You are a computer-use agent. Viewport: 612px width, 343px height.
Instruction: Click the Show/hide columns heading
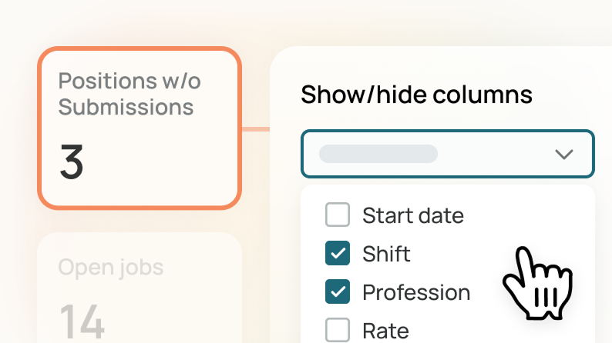[x=416, y=95]
